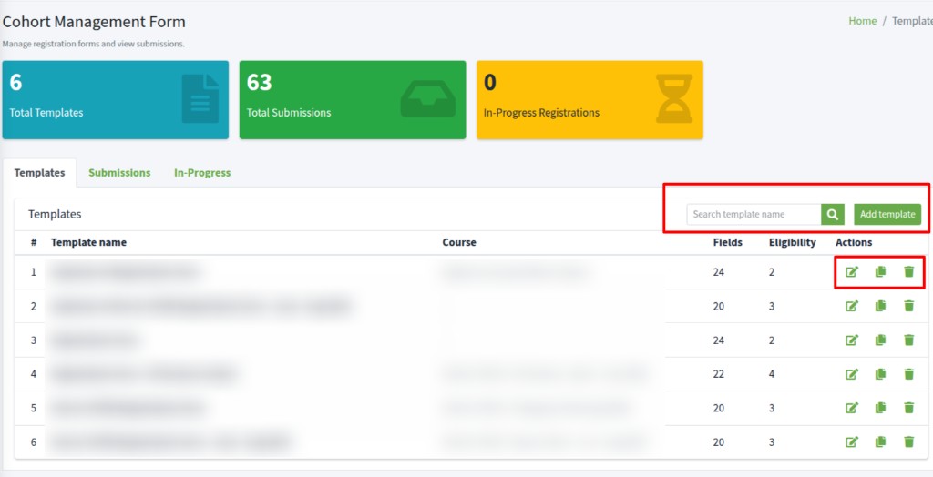Edit template in row 3

click(852, 340)
